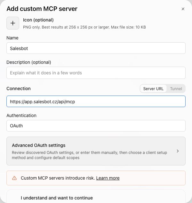Confirm 'I understand and want to continue'

(x=57, y=198)
